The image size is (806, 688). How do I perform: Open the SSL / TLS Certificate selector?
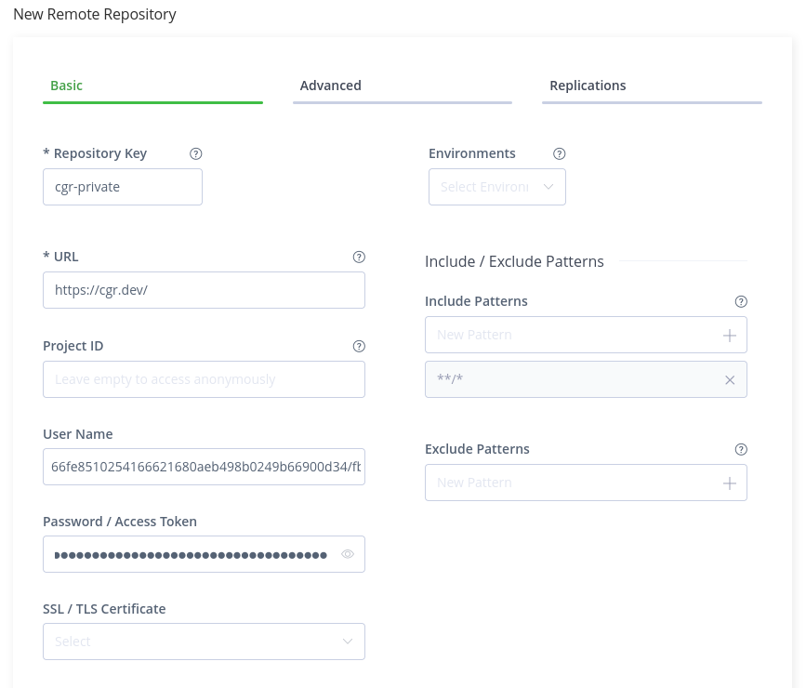[x=204, y=642]
